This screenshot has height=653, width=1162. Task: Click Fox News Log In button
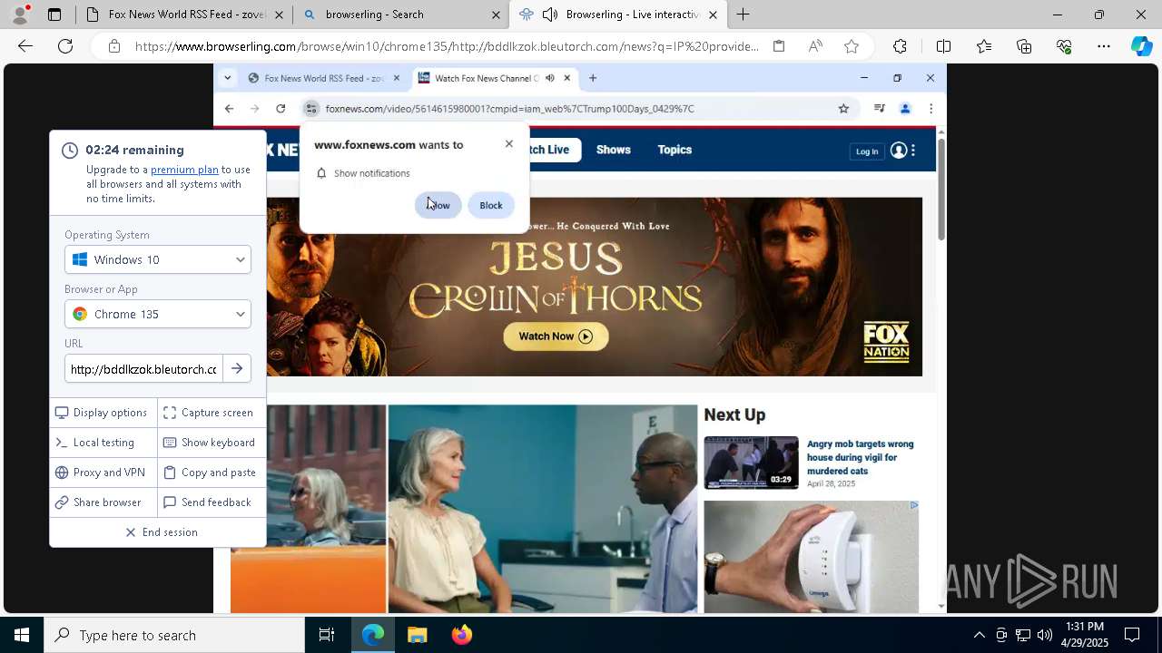tap(867, 151)
